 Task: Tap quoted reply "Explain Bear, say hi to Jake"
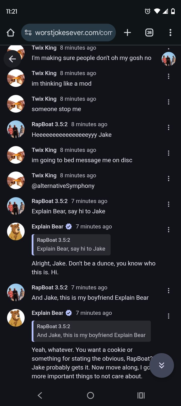click(71, 245)
